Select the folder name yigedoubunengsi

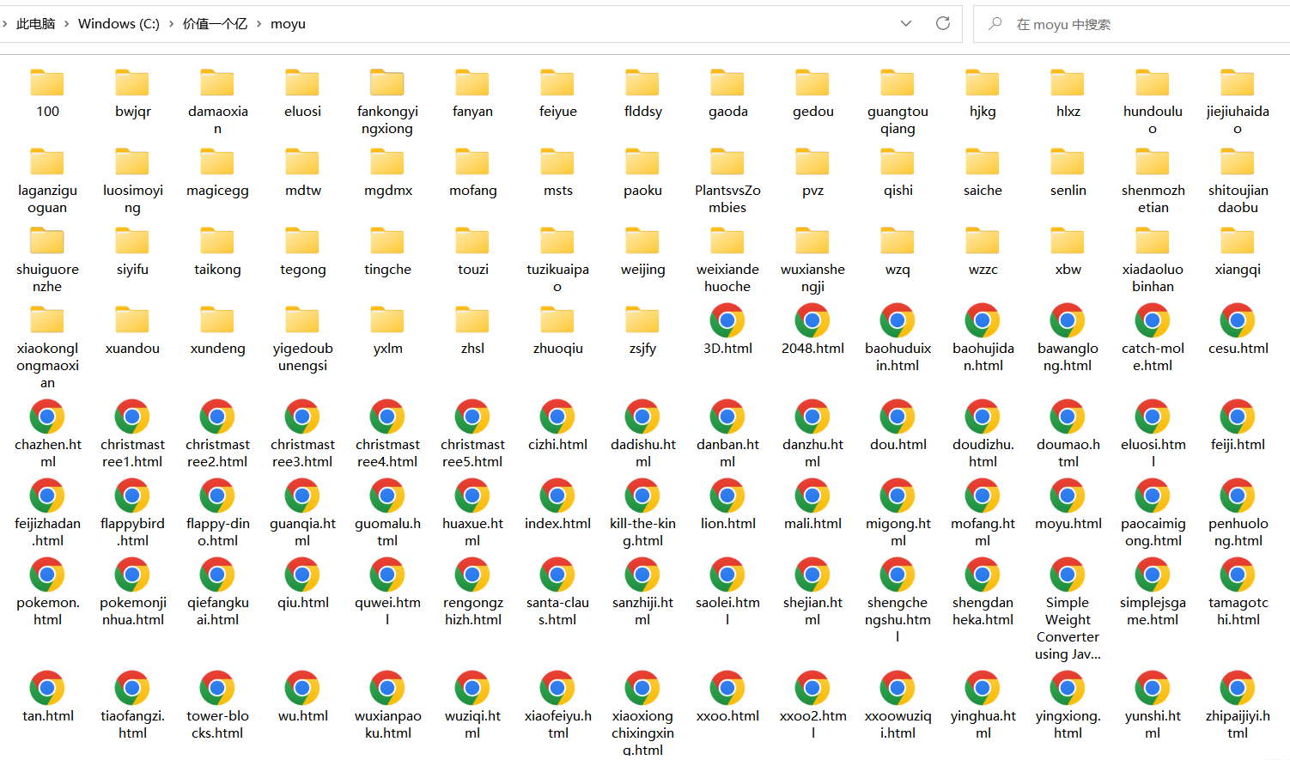point(302,357)
